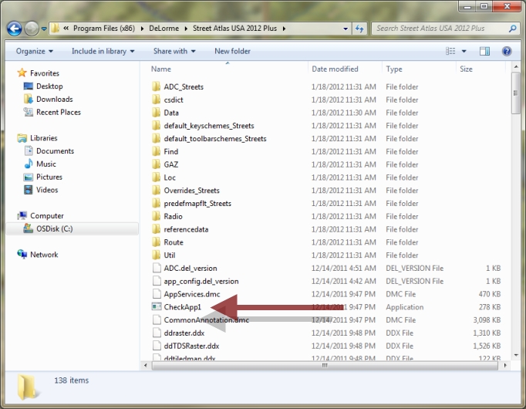Screen dimensions: 526x409
Task: Select the default_keyschemes_Streets folder icon
Action: coord(156,126)
